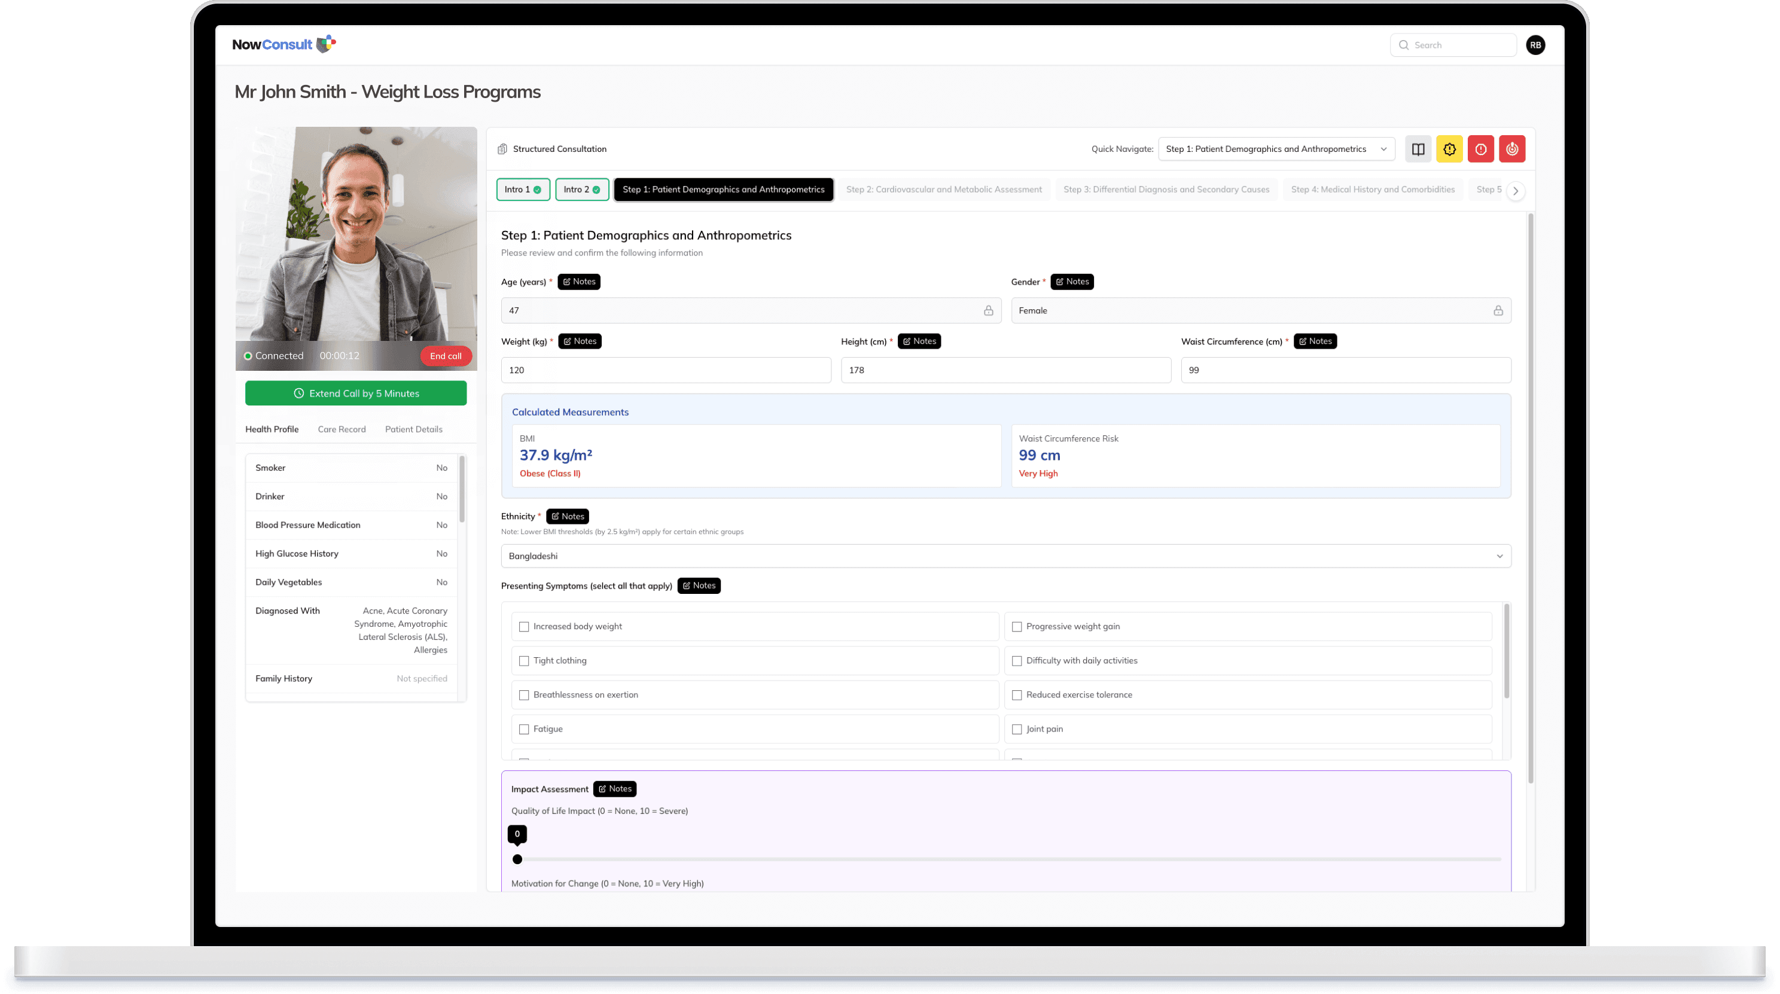Open the Quick Navigate dropdown
The width and height of the screenshot is (1780, 994).
click(x=1276, y=149)
